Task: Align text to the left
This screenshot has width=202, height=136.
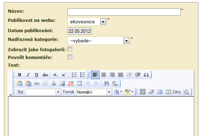Action: 95,75
